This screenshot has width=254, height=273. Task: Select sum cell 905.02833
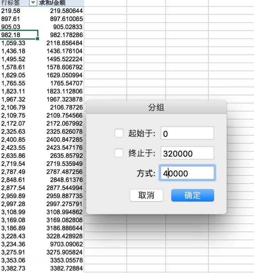click(61, 27)
